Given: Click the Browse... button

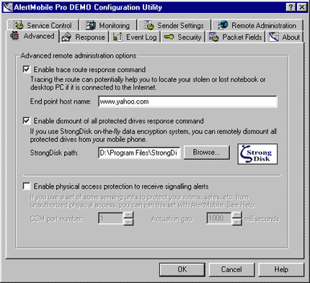Looking at the screenshot, I should 207,152.
